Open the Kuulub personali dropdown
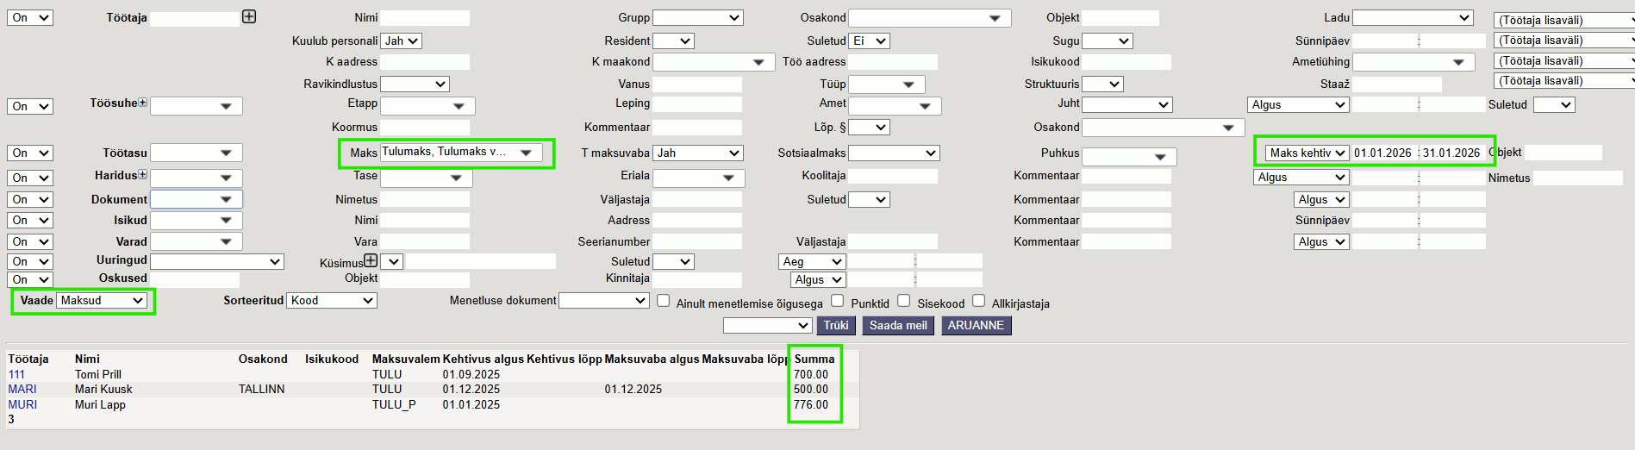 [402, 41]
